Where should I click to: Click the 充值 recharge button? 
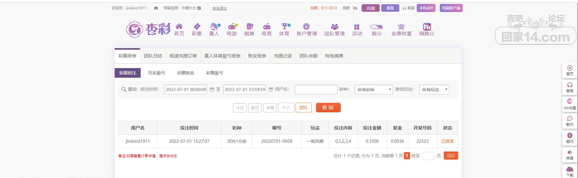pyautogui.click(x=371, y=8)
